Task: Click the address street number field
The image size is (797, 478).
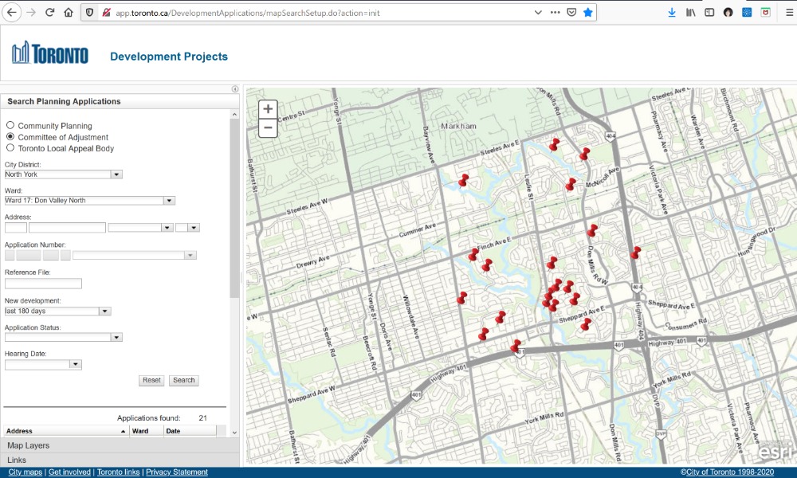Action: (x=16, y=228)
